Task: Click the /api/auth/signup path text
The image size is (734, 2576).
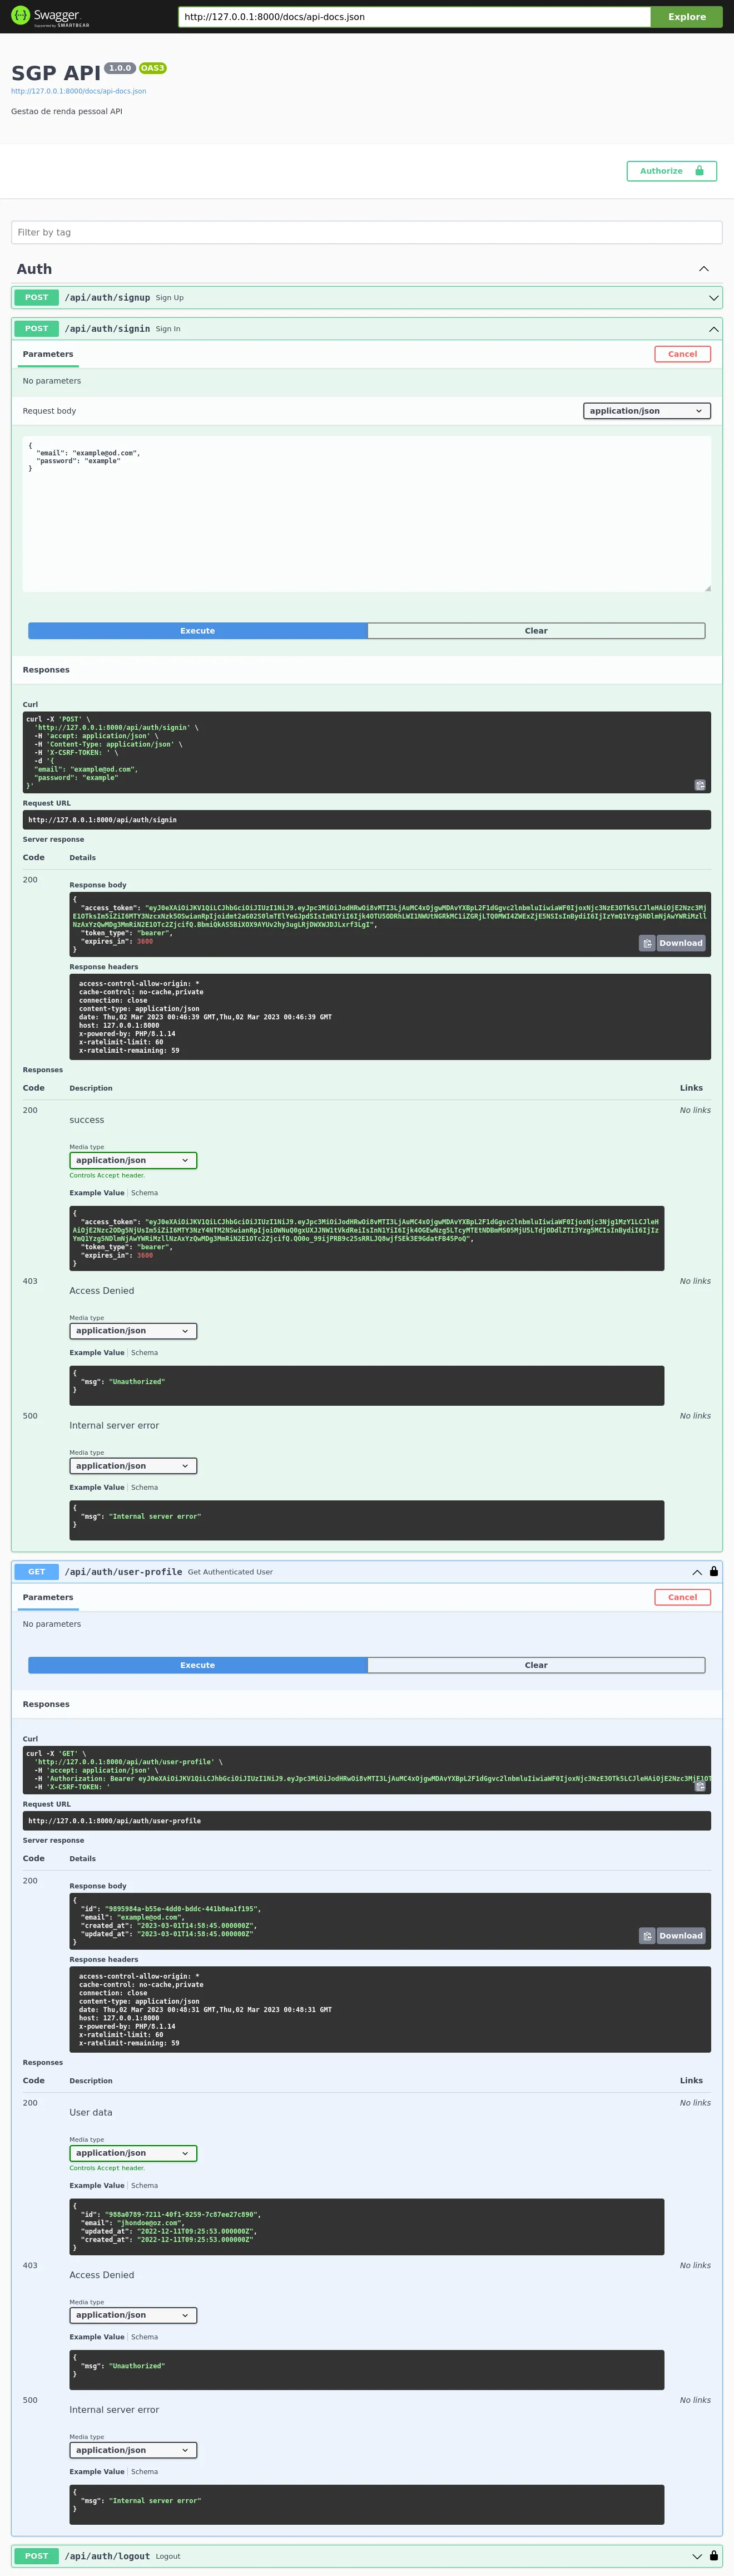Action: click(x=108, y=298)
